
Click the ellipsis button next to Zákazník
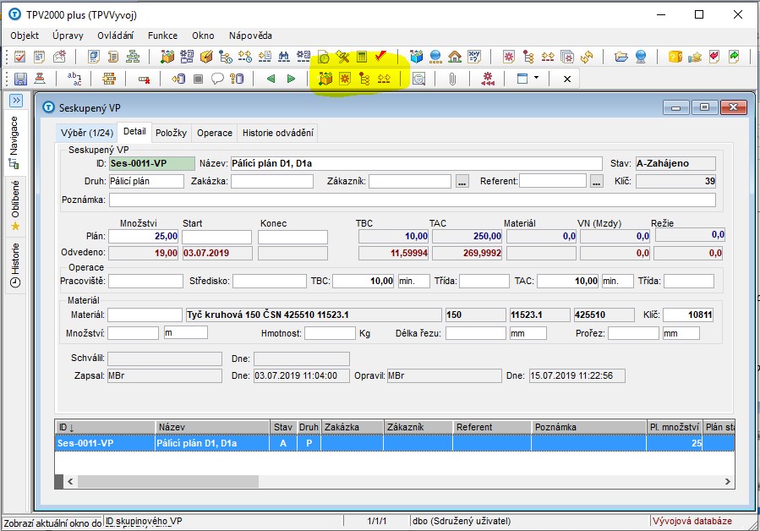[x=462, y=181]
